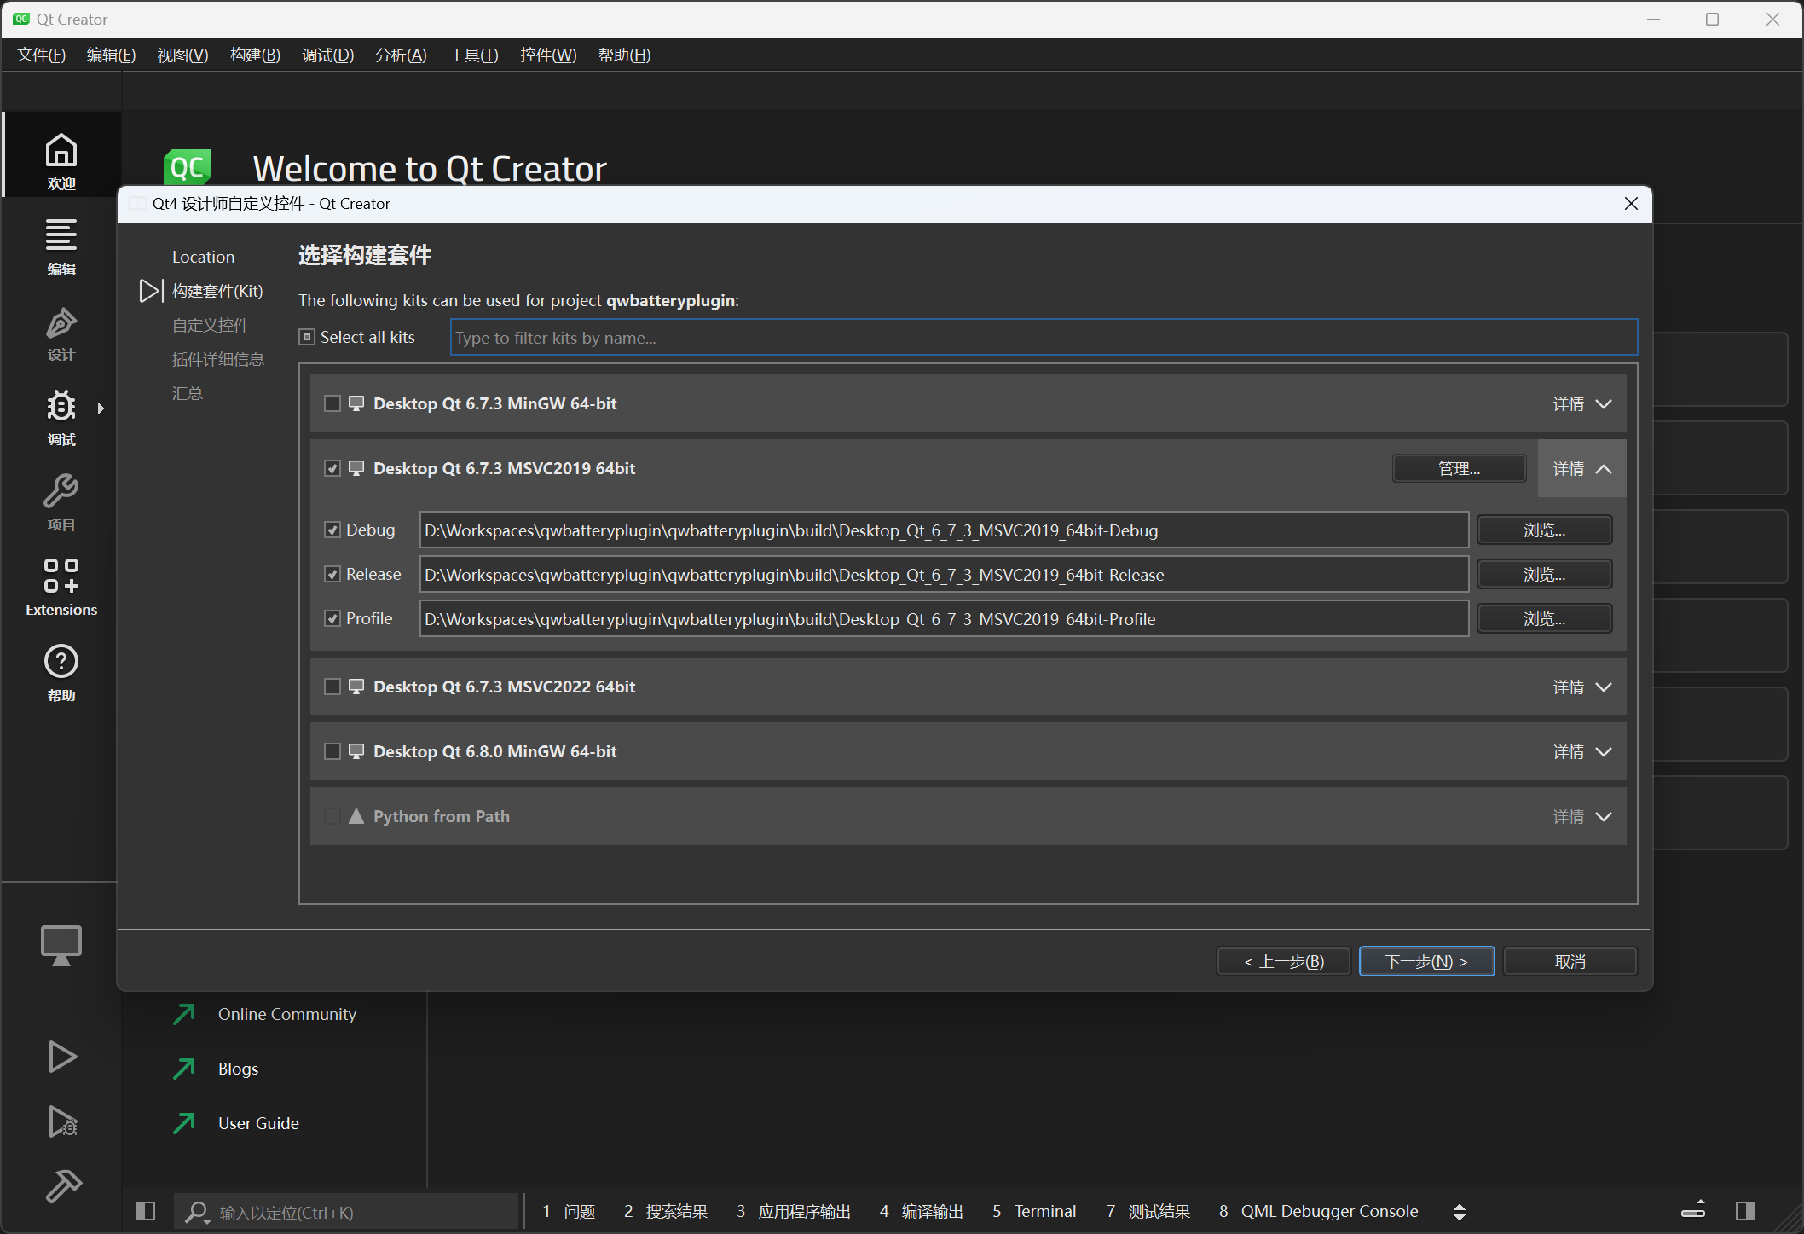
Task: Click the QC logo on Welcome page
Action: click(188, 167)
